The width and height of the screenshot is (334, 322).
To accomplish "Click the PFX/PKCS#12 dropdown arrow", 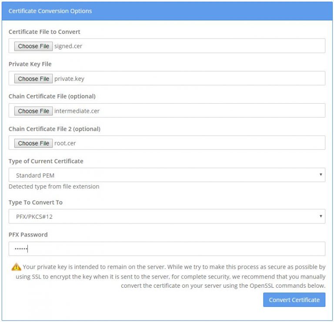I will pos(321,216).
